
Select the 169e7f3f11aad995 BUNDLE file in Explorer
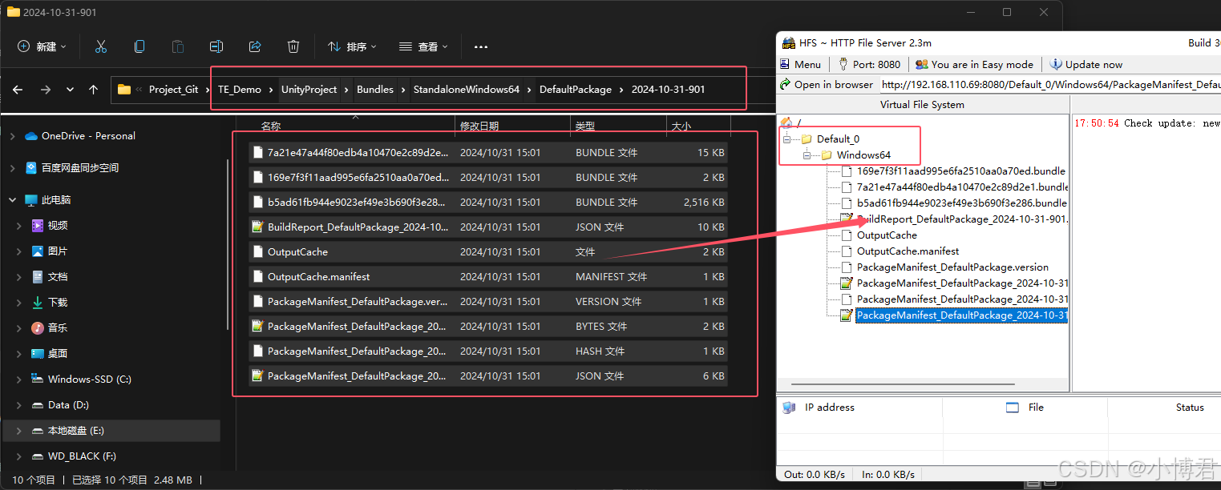pos(487,177)
